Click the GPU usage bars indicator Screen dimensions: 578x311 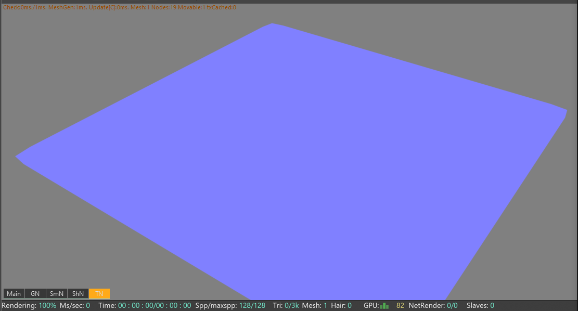pyautogui.click(x=384, y=306)
